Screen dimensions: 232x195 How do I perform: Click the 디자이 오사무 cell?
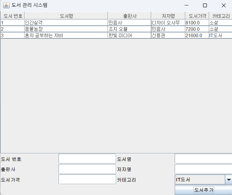tap(168, 23)
